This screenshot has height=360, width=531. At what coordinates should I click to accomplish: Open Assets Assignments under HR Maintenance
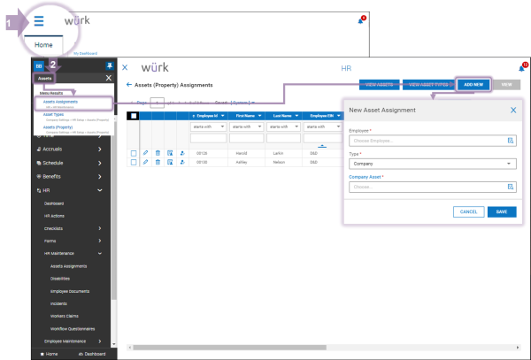[x=69, y=266]
